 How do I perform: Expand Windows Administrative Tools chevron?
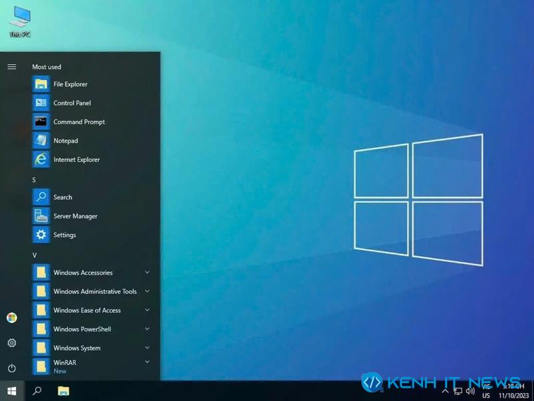tap(147, 291)
